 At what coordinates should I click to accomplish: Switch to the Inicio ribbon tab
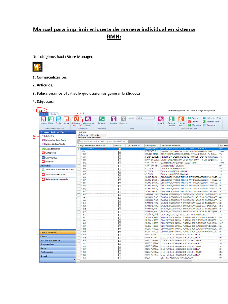(54, 114)
